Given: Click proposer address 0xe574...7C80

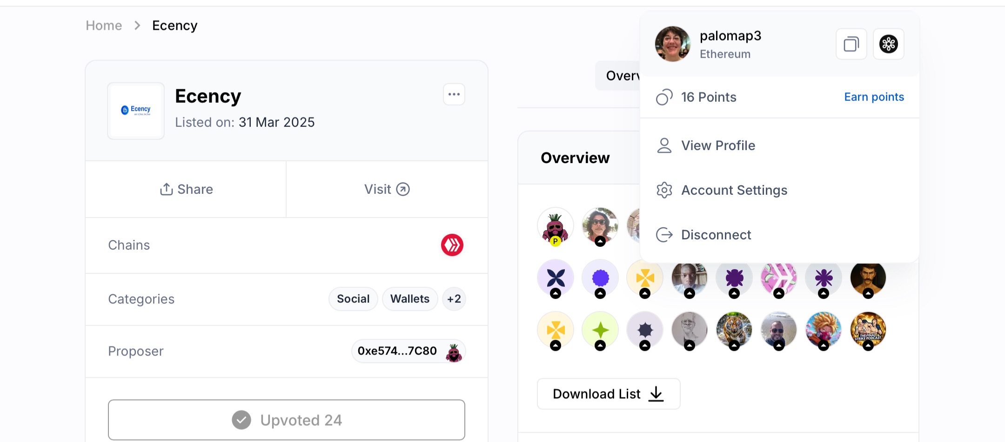Looking at the screenshot, I should [x=397, y=351].
